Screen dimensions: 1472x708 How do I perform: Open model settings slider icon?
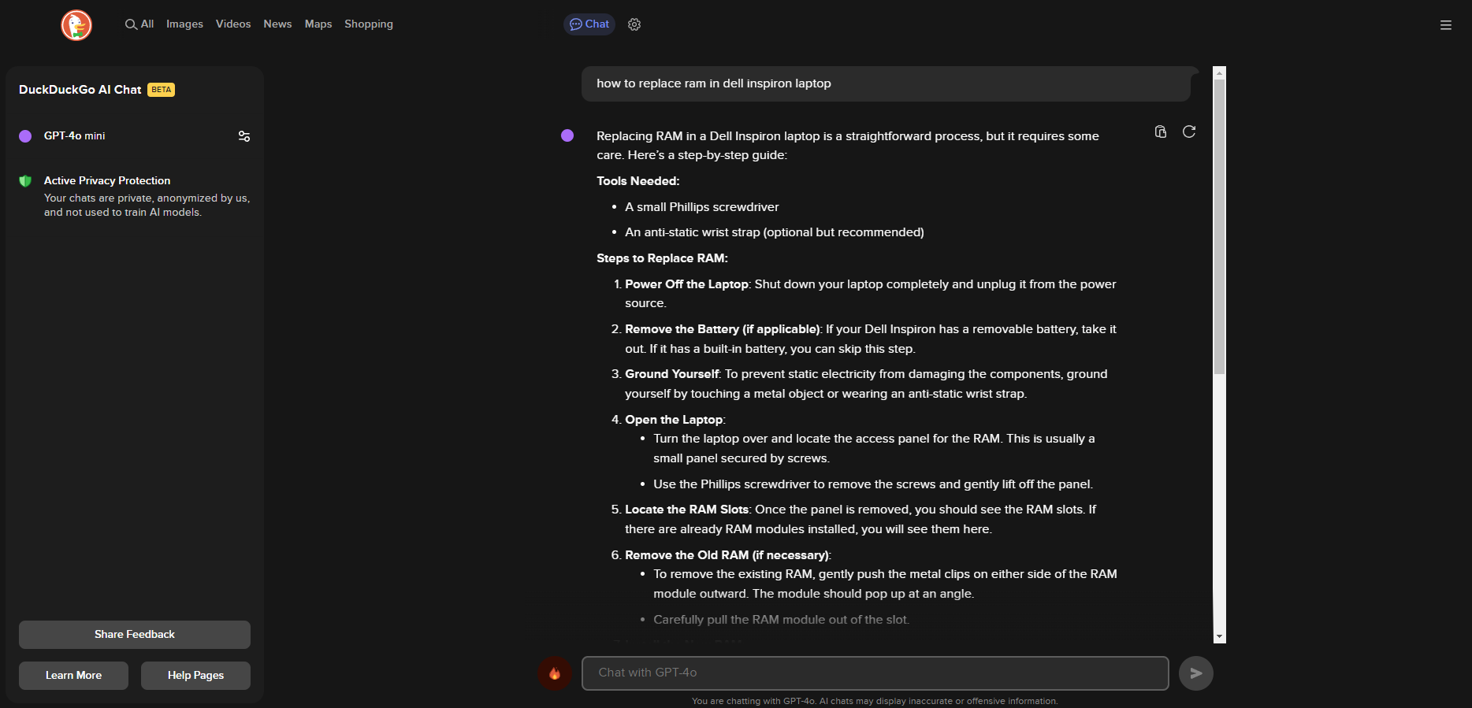pyautogui.click(x=244, y=136)
